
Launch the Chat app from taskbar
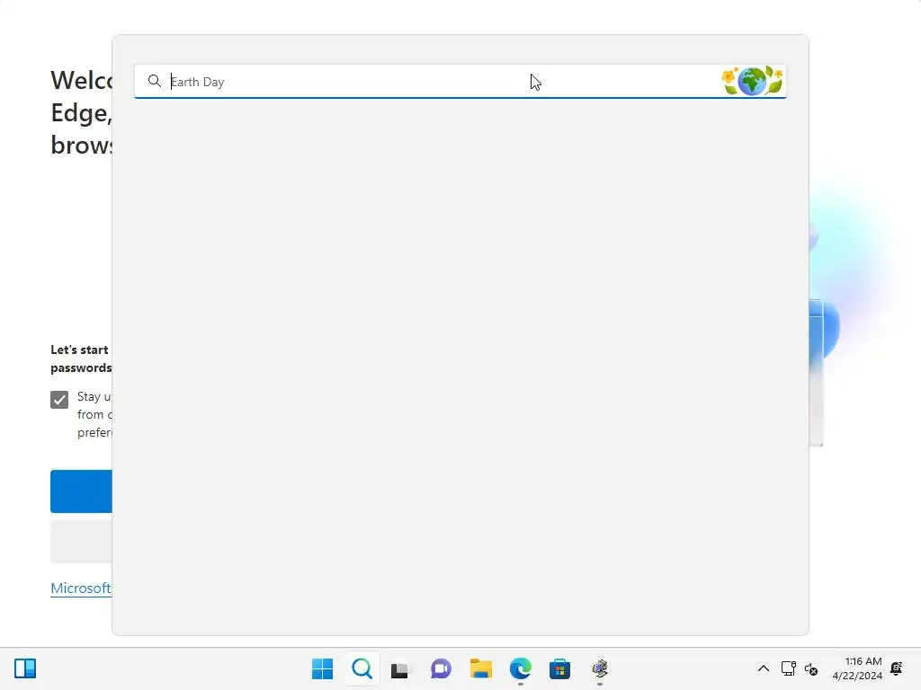pyautogui.click(x=441, y=668)
